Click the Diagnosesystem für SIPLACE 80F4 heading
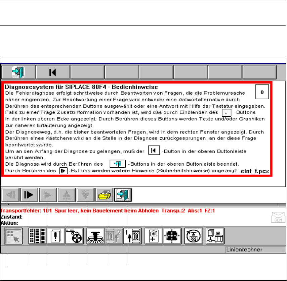This screenshot has height=281, width=287. 81,87
